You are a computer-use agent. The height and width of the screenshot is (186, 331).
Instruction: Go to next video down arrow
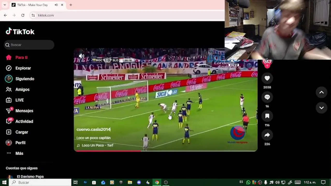321,108
